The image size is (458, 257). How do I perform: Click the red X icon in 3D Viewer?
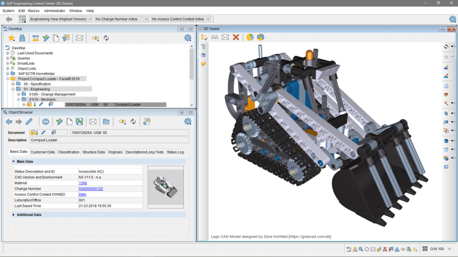point(236,37)
